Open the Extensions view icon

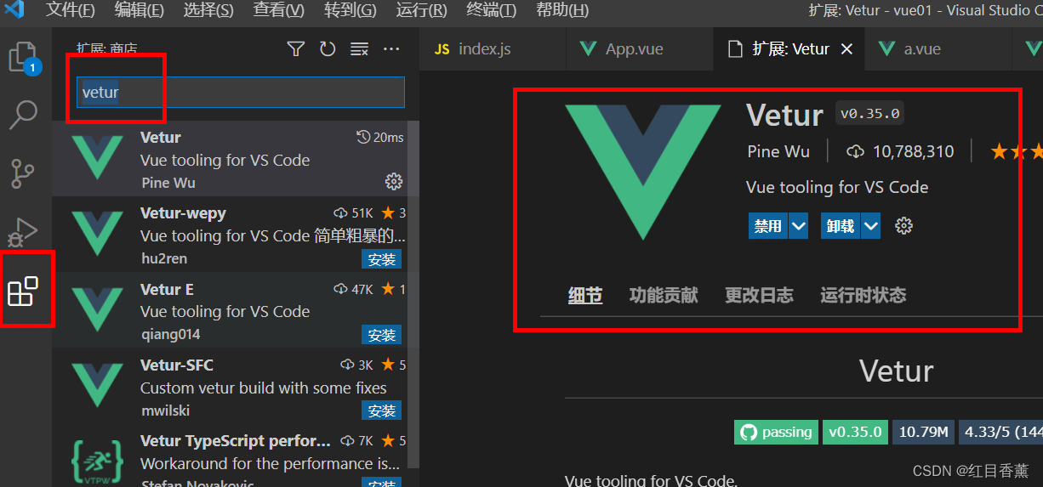pyautogui.click(x=23, y=292)
